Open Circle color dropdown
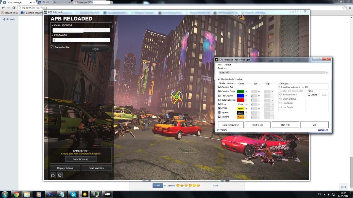The image size is (353, 198). (x=246, y=105)
